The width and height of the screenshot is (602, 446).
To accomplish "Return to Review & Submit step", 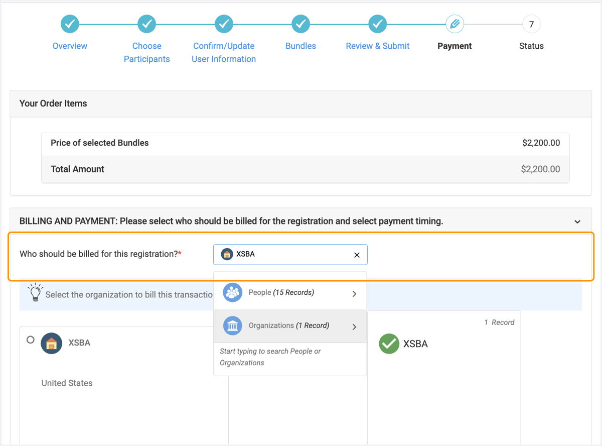I will (x=378, y=46).
